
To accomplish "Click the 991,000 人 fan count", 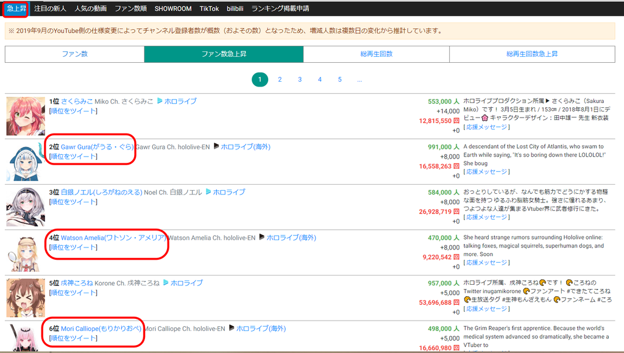I will 444,147.
